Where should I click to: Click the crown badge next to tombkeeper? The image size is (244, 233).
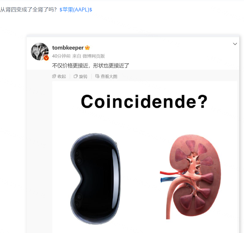87,48
